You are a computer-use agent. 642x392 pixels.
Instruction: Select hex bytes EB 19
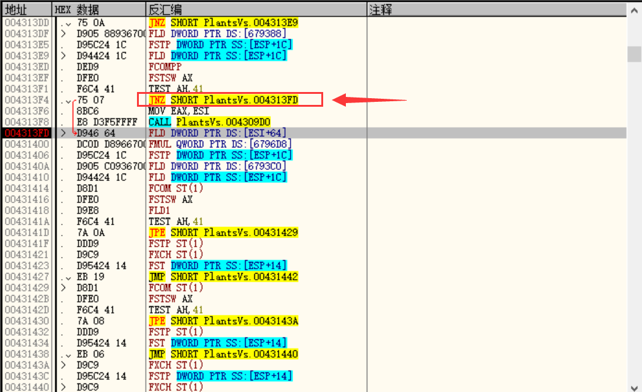click(x=90, y=276)
